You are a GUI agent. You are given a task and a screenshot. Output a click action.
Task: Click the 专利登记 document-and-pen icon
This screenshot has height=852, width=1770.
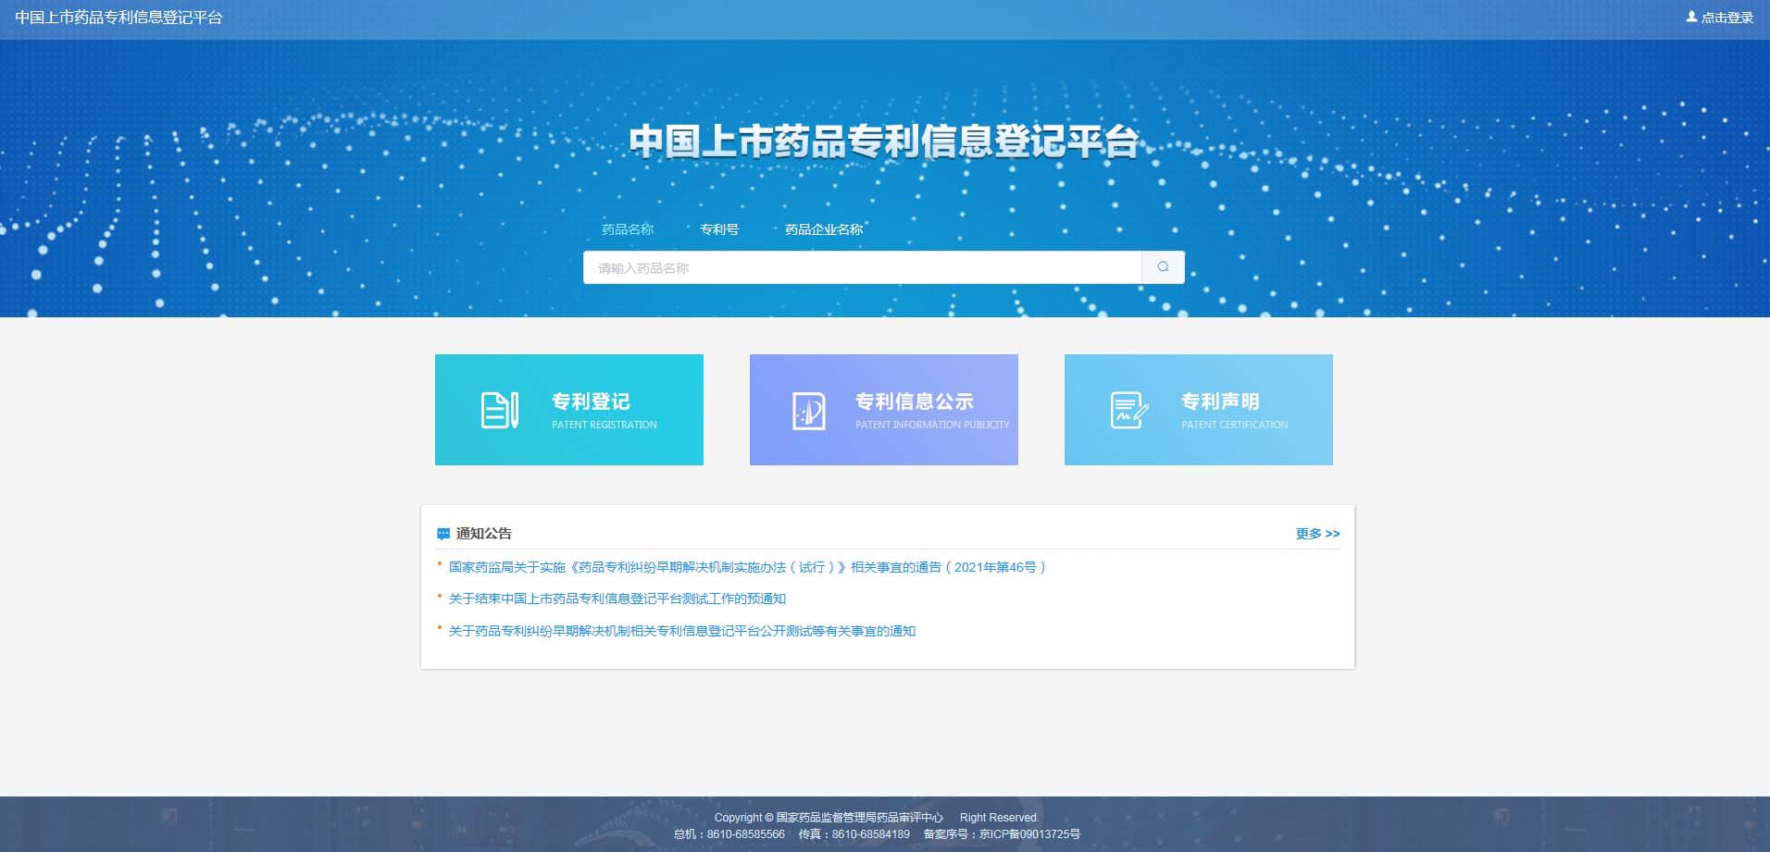click(x=500, y=411)
